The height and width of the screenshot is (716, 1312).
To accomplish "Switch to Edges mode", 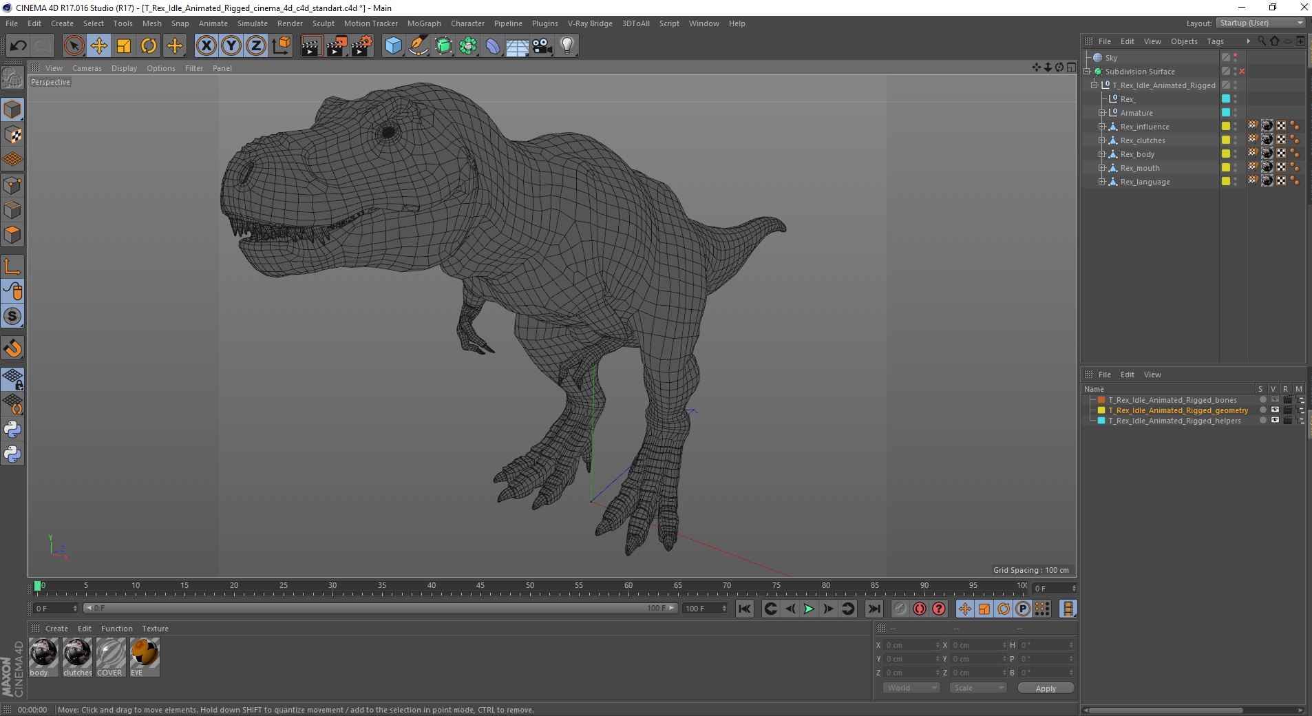I will 12,210.
